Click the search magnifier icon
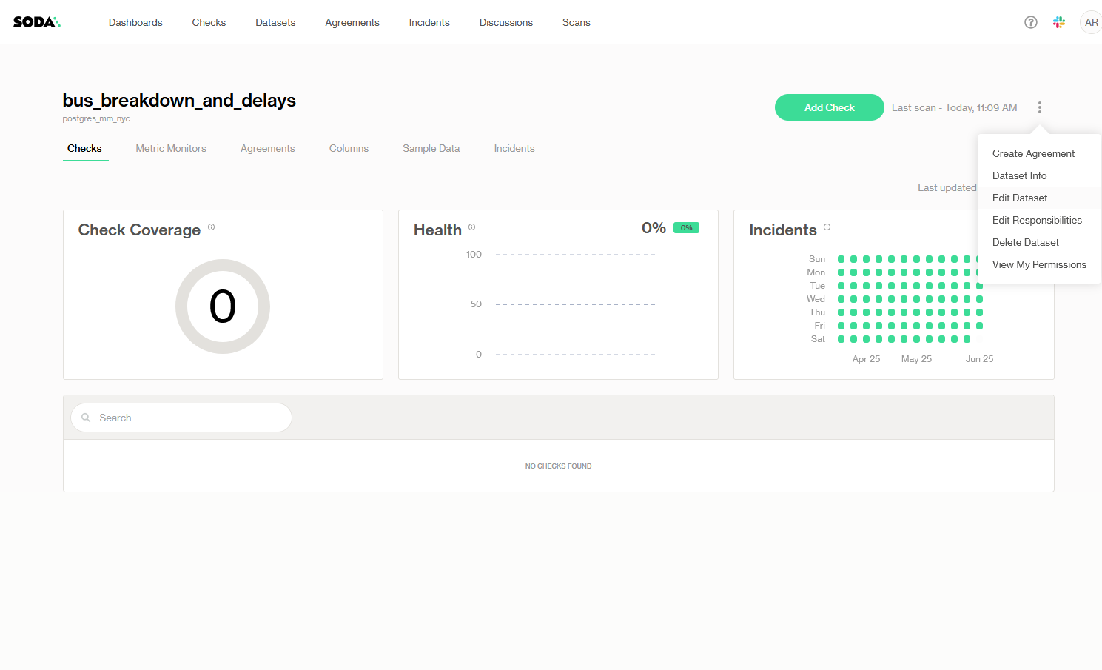 [86, 418]
